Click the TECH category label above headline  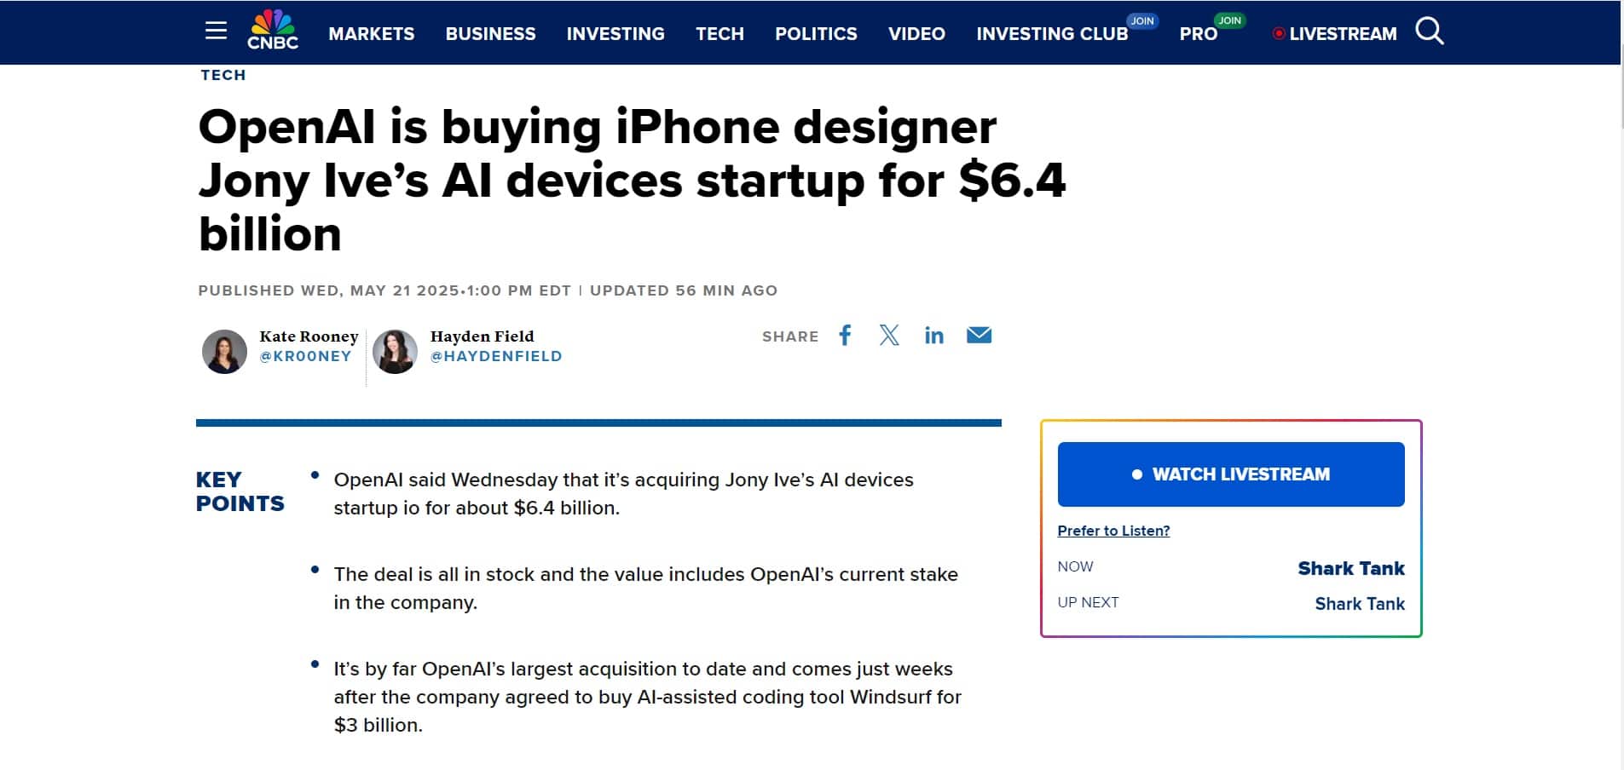pyautogui.click(x=223, y=75)
